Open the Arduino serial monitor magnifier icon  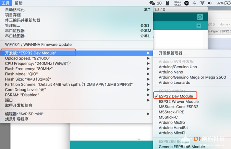point(200,17)
